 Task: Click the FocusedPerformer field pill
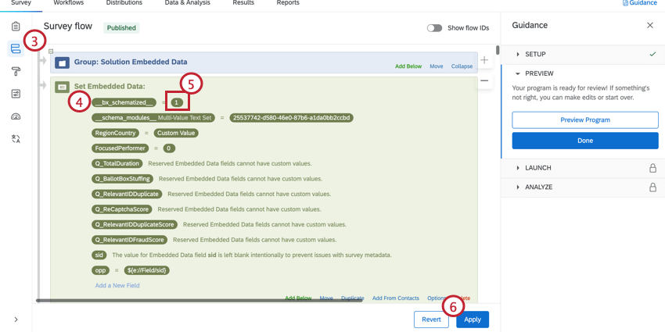(120, 148)
